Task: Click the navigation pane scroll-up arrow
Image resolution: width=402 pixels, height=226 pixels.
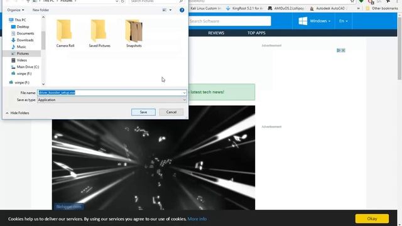Action: [x=43, y=17]
